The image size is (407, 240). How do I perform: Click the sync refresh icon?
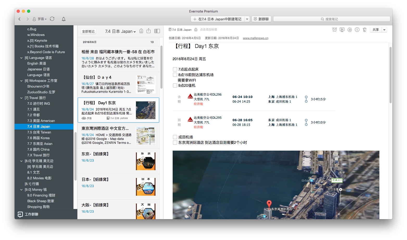click(52, 19)
